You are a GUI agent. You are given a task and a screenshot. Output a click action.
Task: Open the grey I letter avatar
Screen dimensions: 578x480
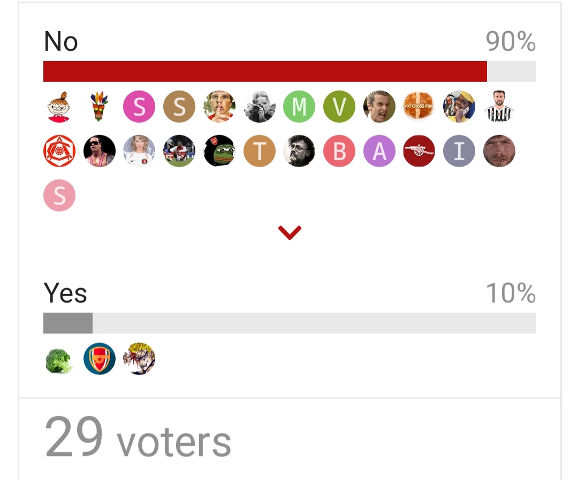point(459,151)
